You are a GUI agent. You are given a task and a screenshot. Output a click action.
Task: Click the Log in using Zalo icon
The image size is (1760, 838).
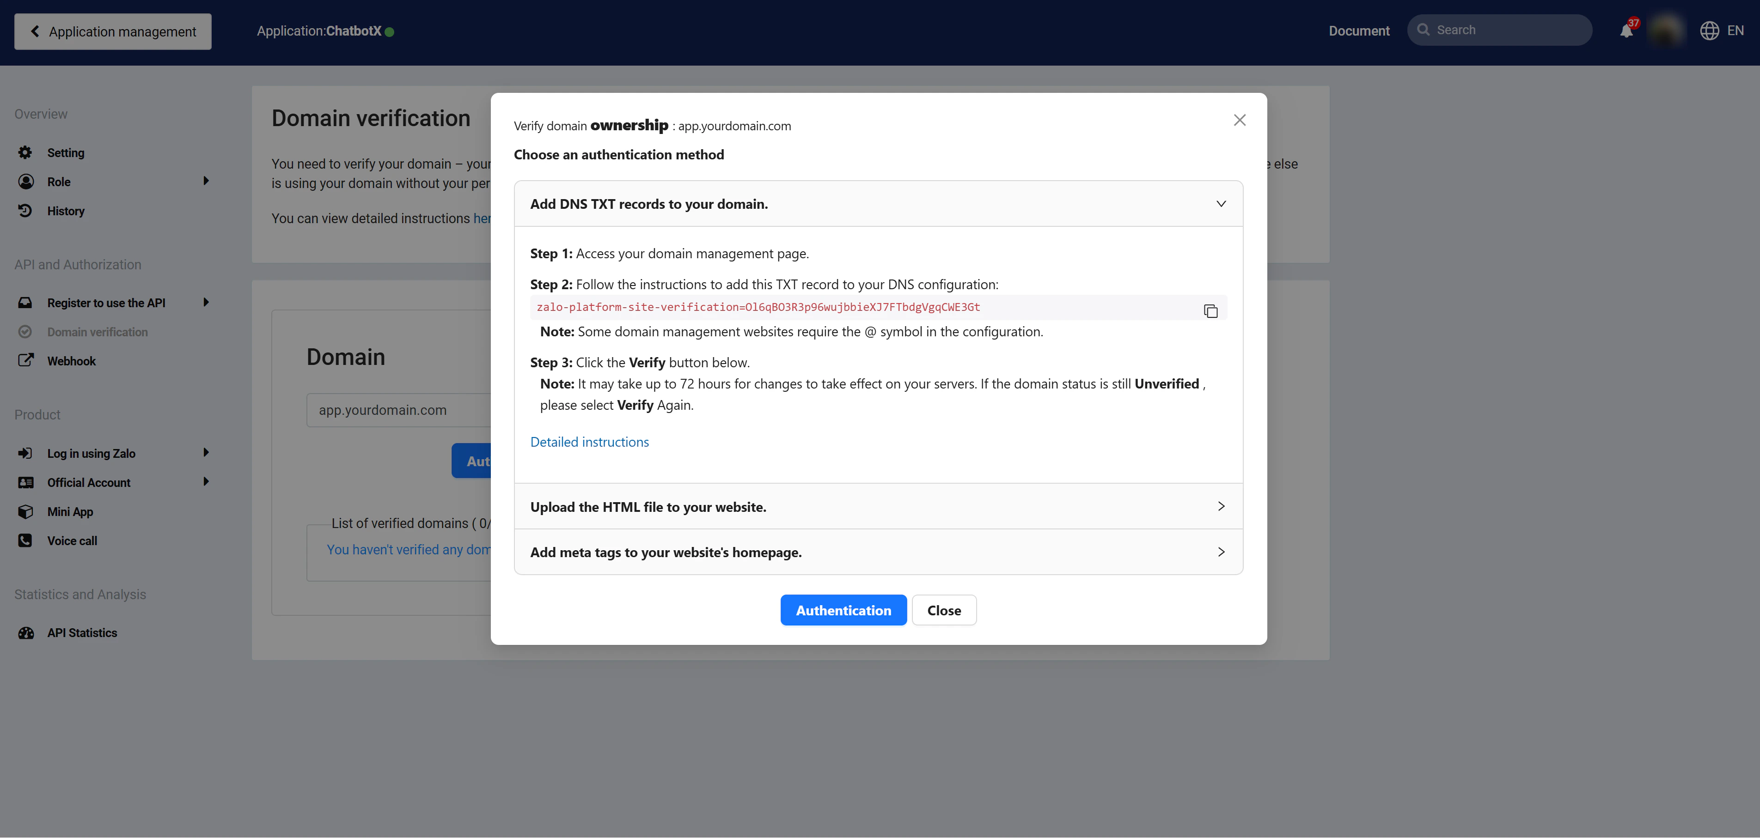point(25,453)
